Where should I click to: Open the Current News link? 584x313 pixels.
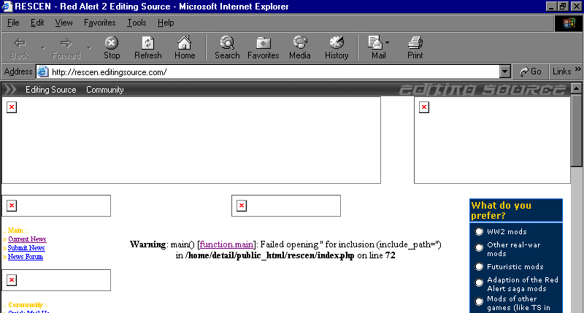click(x=27, y=239)
